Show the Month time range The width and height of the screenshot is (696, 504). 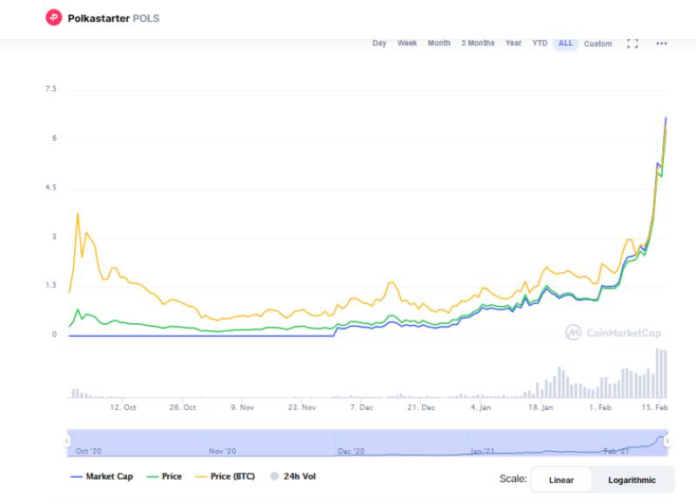(x=438, y=43)
